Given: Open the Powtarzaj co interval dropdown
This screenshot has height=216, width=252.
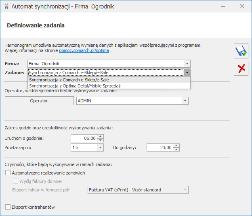Looking at the screenshot, I should coord(100,147).
